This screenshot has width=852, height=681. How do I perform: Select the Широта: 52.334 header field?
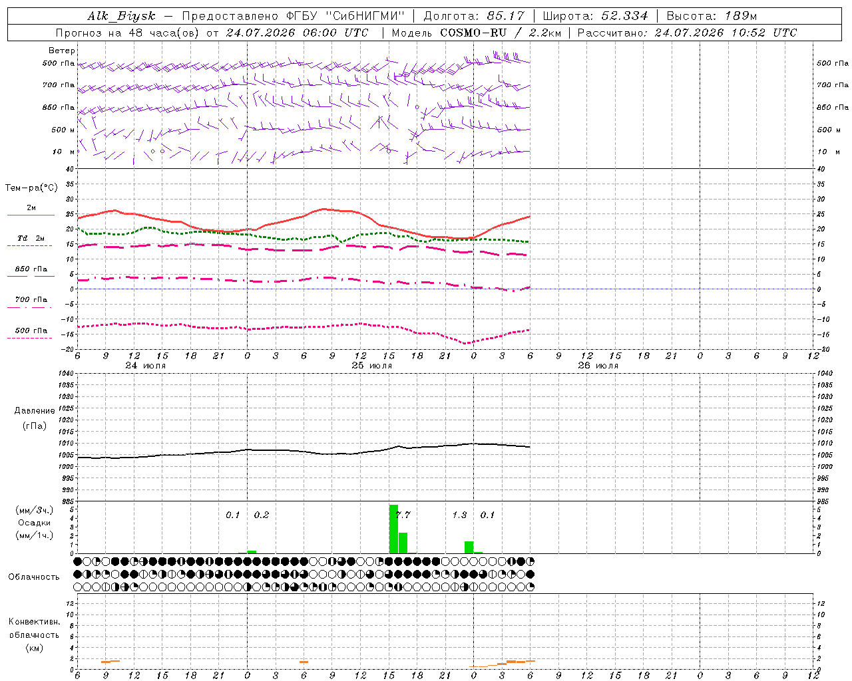click(x=595, y=16)
